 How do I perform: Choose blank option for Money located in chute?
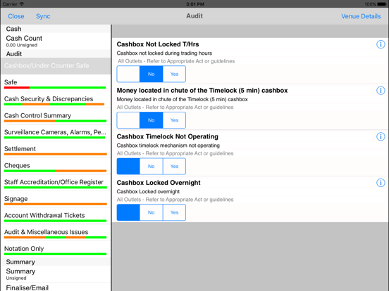[x=128, y=120]
